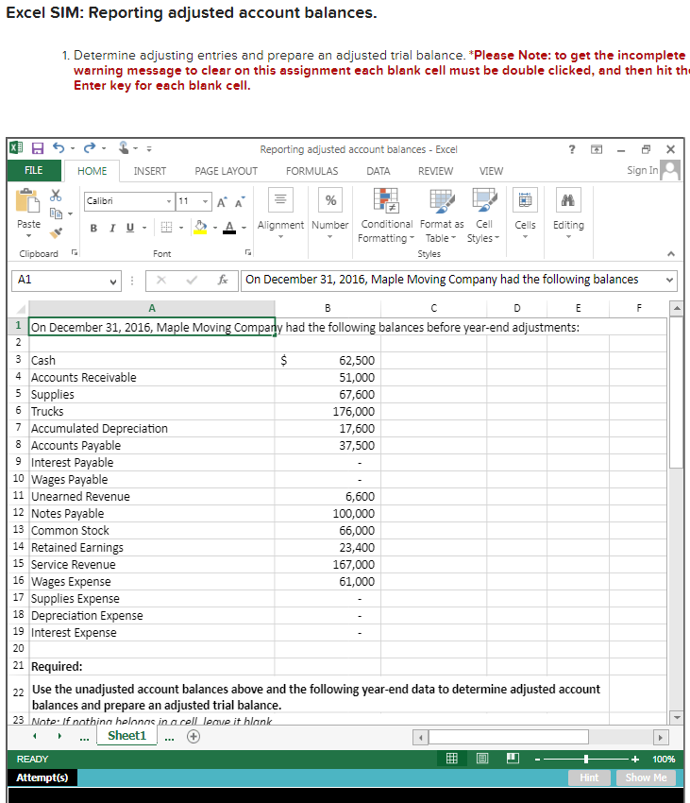This screenshot has width=690, height=803.
Task: Select the VIEW ribbon tab
Action: [491, 171]
